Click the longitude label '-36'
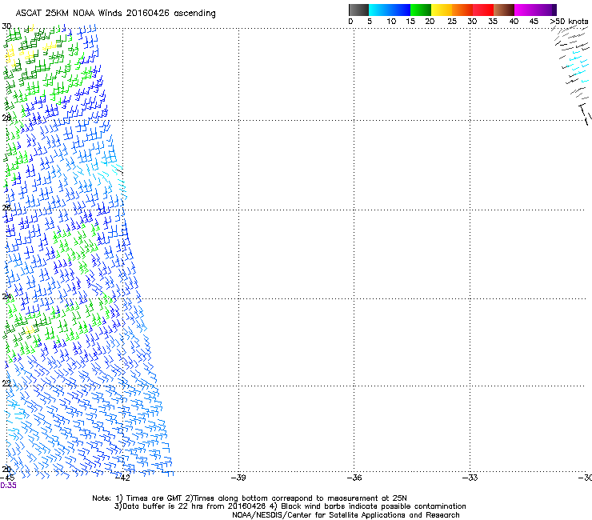The width and height of the screenshot is (592, 520). tap(354, 478)
